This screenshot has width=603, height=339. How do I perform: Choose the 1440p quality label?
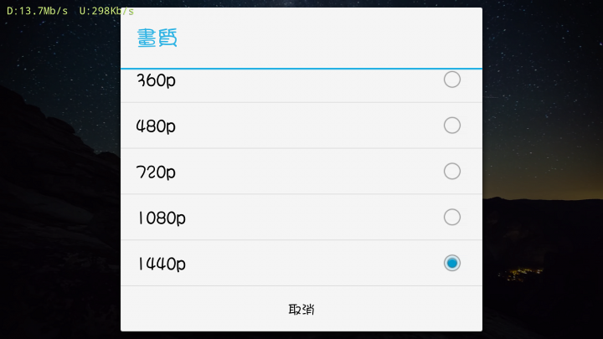pyautogui.click(x=162, y=264)
